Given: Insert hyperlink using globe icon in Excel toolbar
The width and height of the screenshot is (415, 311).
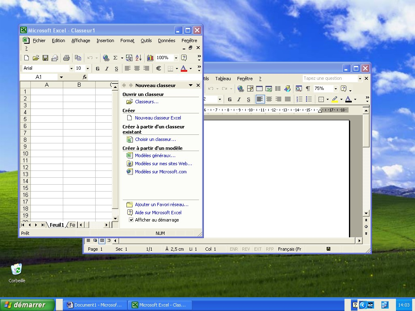Looking at the screenshot, I should 106,58.
